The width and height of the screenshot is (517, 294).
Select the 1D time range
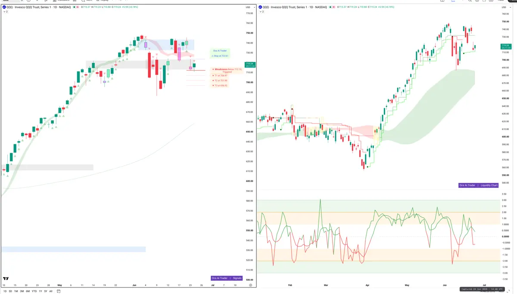click(x=5, y=291)
